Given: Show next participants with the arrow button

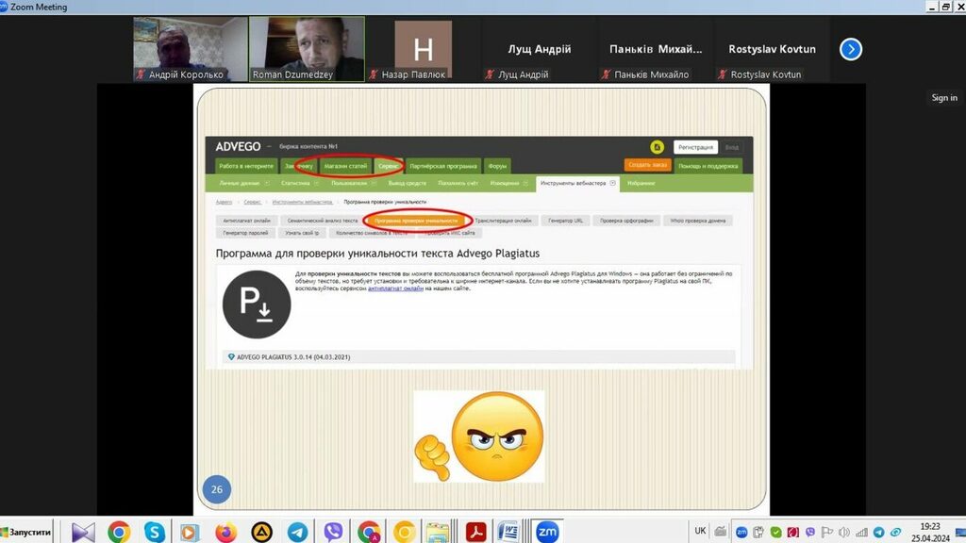Looking at the screenshot, I should (x=851, y=49).
